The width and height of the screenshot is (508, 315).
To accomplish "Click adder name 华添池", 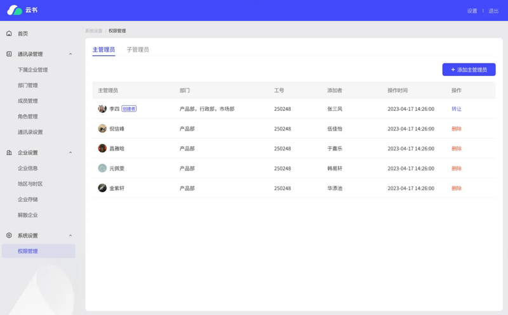I will 335,188.
